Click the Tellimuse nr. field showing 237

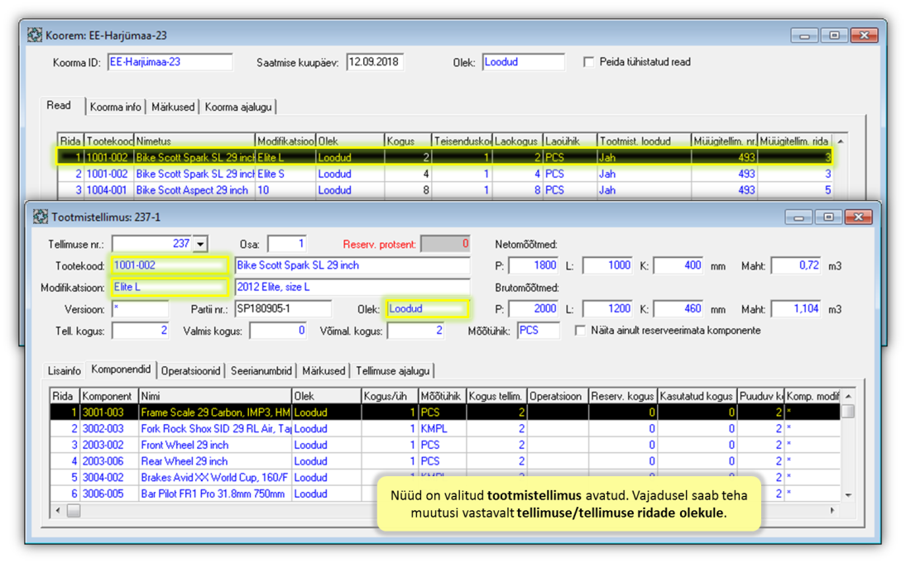point(152,244)
